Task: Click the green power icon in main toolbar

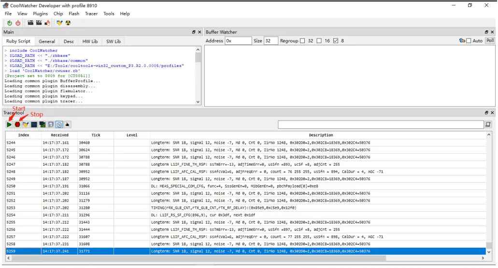Action: (10, 23)
